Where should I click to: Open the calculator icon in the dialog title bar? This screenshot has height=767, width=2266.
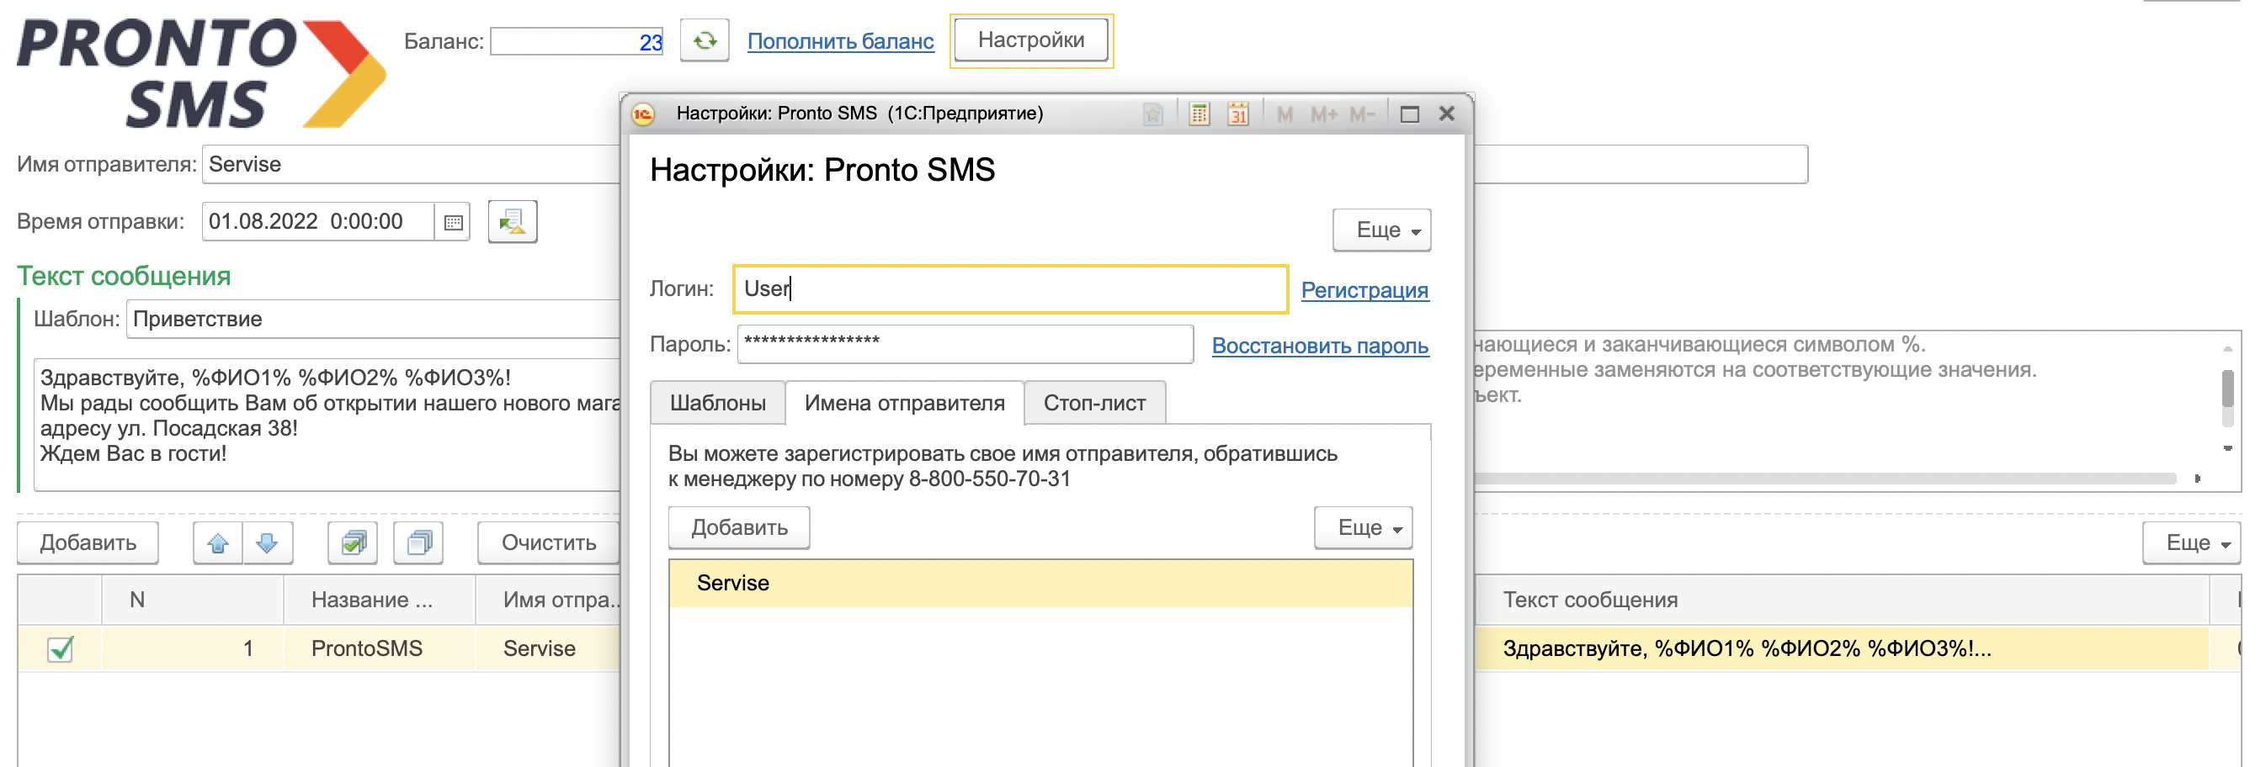click(1199, 114)
